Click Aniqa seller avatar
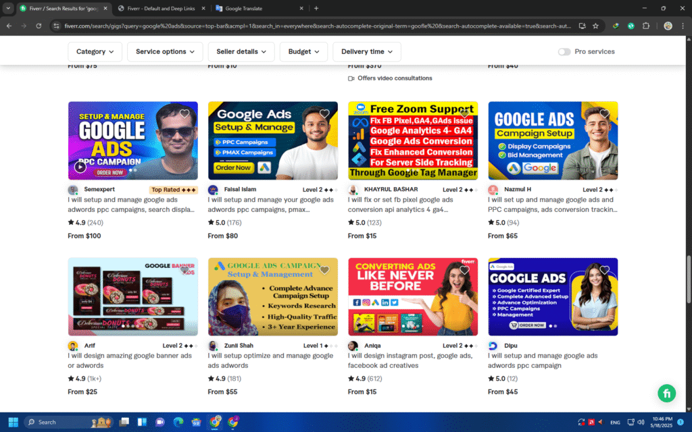 353,346
